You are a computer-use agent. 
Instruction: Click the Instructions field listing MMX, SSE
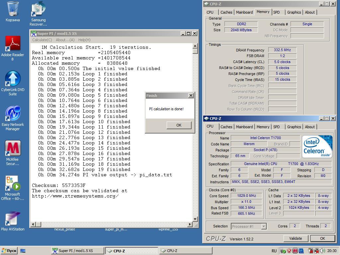(281, 182)
